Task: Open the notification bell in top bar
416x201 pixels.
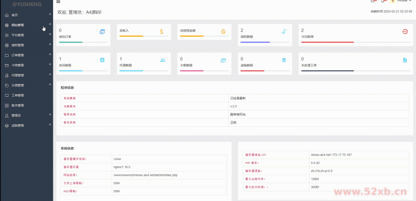Action: (383, 1)
